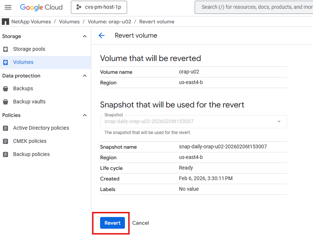Open the Volumes breadcrumb link

point(69,22)
